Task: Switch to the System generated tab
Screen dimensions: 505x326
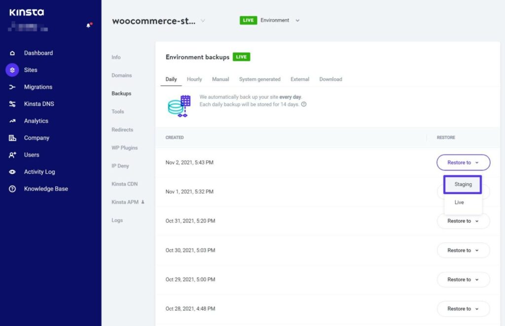Action: click(x=260, y=79)
